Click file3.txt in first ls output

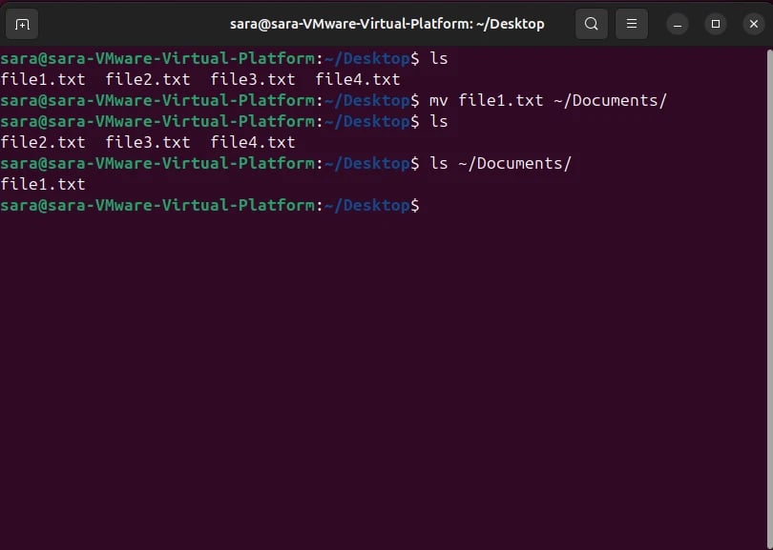coord(253,79)
